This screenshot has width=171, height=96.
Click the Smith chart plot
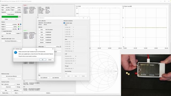(98, 71)
